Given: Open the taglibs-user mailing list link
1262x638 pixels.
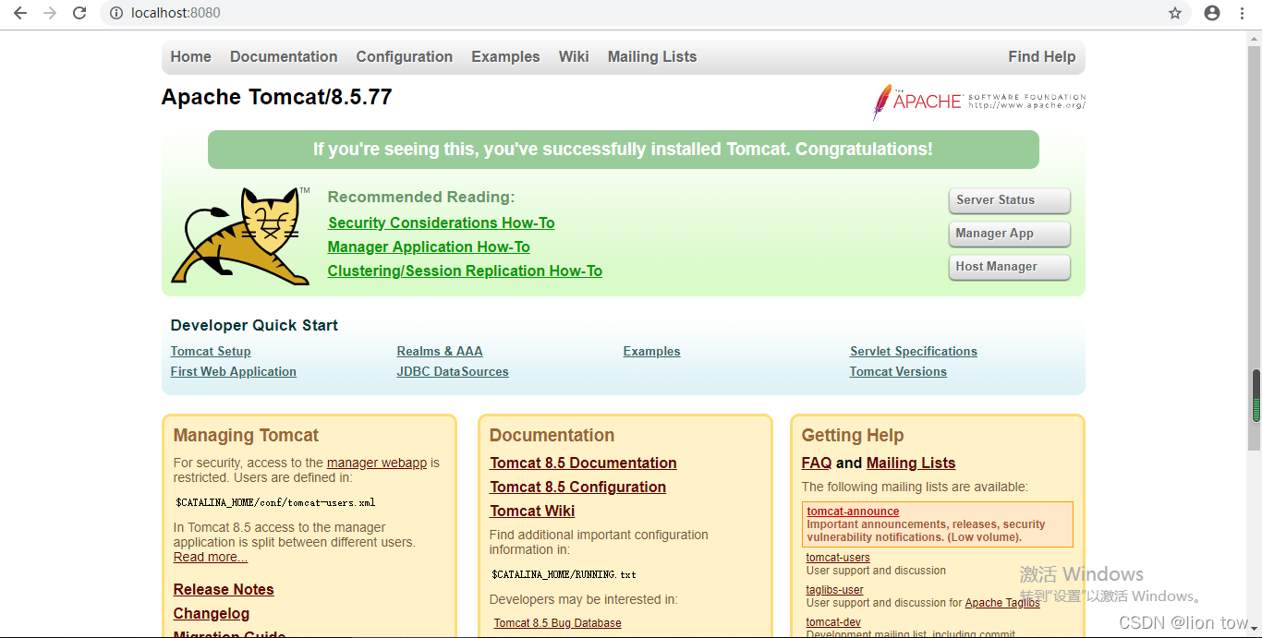Looking at the screenshot, I should click(x=835, y=589).
